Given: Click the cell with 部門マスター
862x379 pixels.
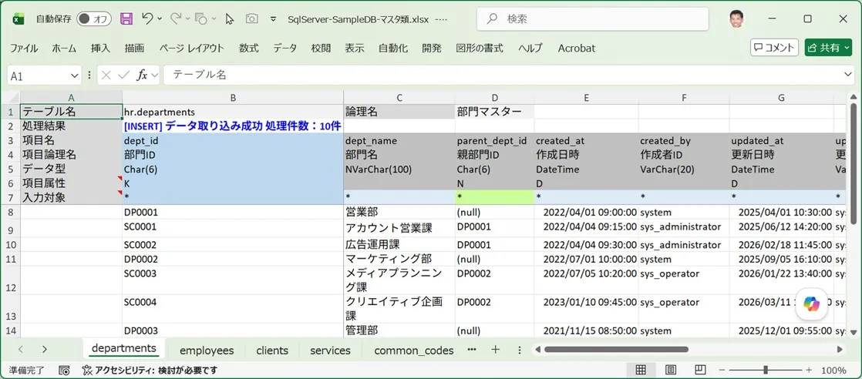Looking at the screenshot, I should point(495,112).
